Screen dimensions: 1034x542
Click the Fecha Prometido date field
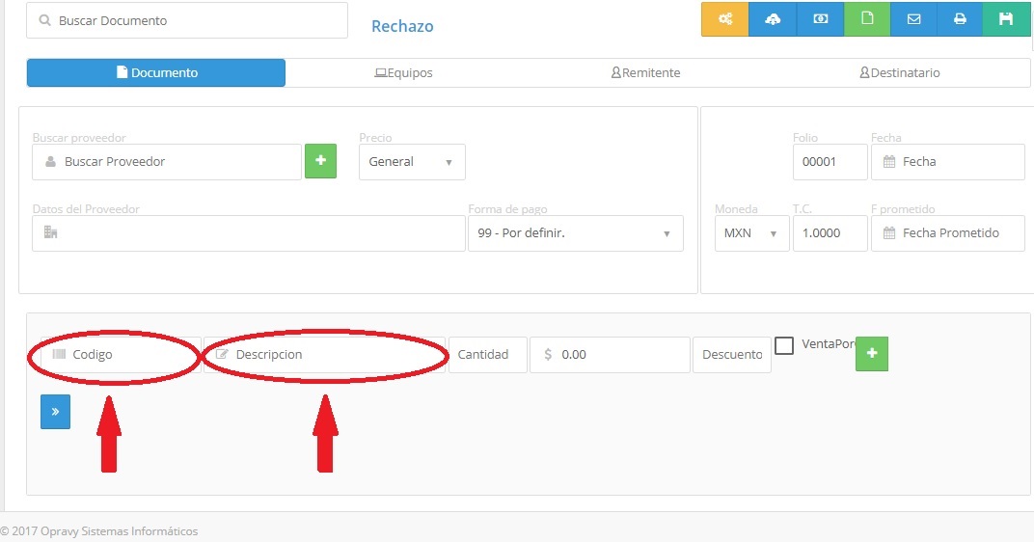(947, 233)
